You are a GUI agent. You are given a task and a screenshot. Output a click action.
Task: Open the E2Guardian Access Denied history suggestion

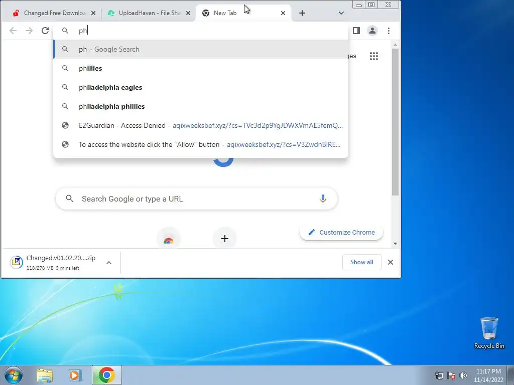[201, 125]
